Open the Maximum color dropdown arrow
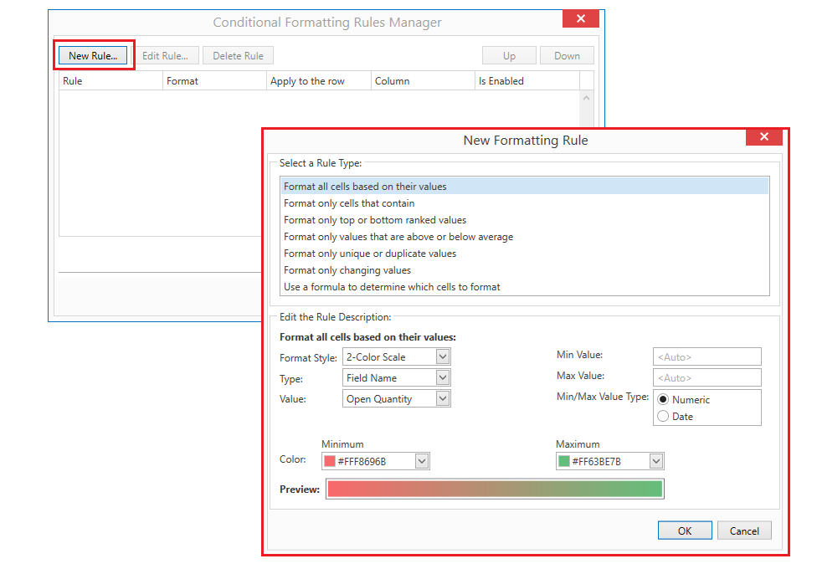Viewport: 817px width, 569px height. [656, 461]
